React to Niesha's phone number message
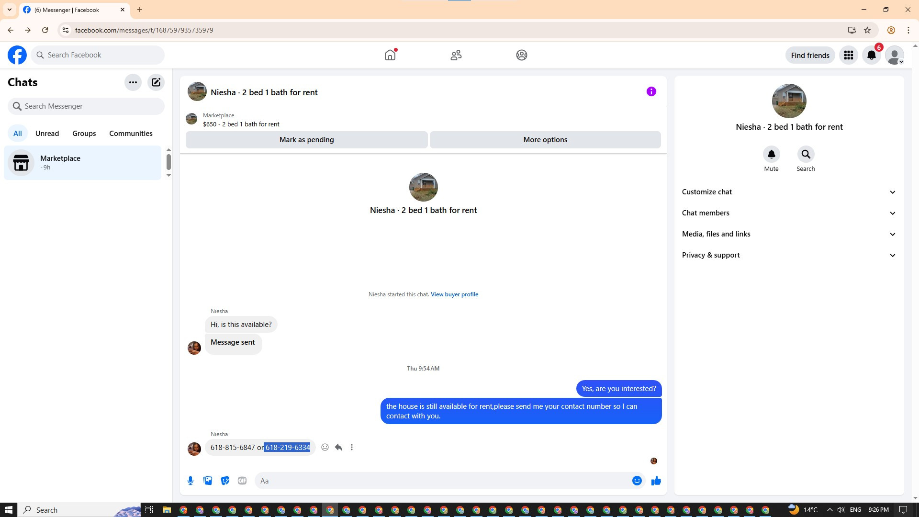 (x=325, y=447)
